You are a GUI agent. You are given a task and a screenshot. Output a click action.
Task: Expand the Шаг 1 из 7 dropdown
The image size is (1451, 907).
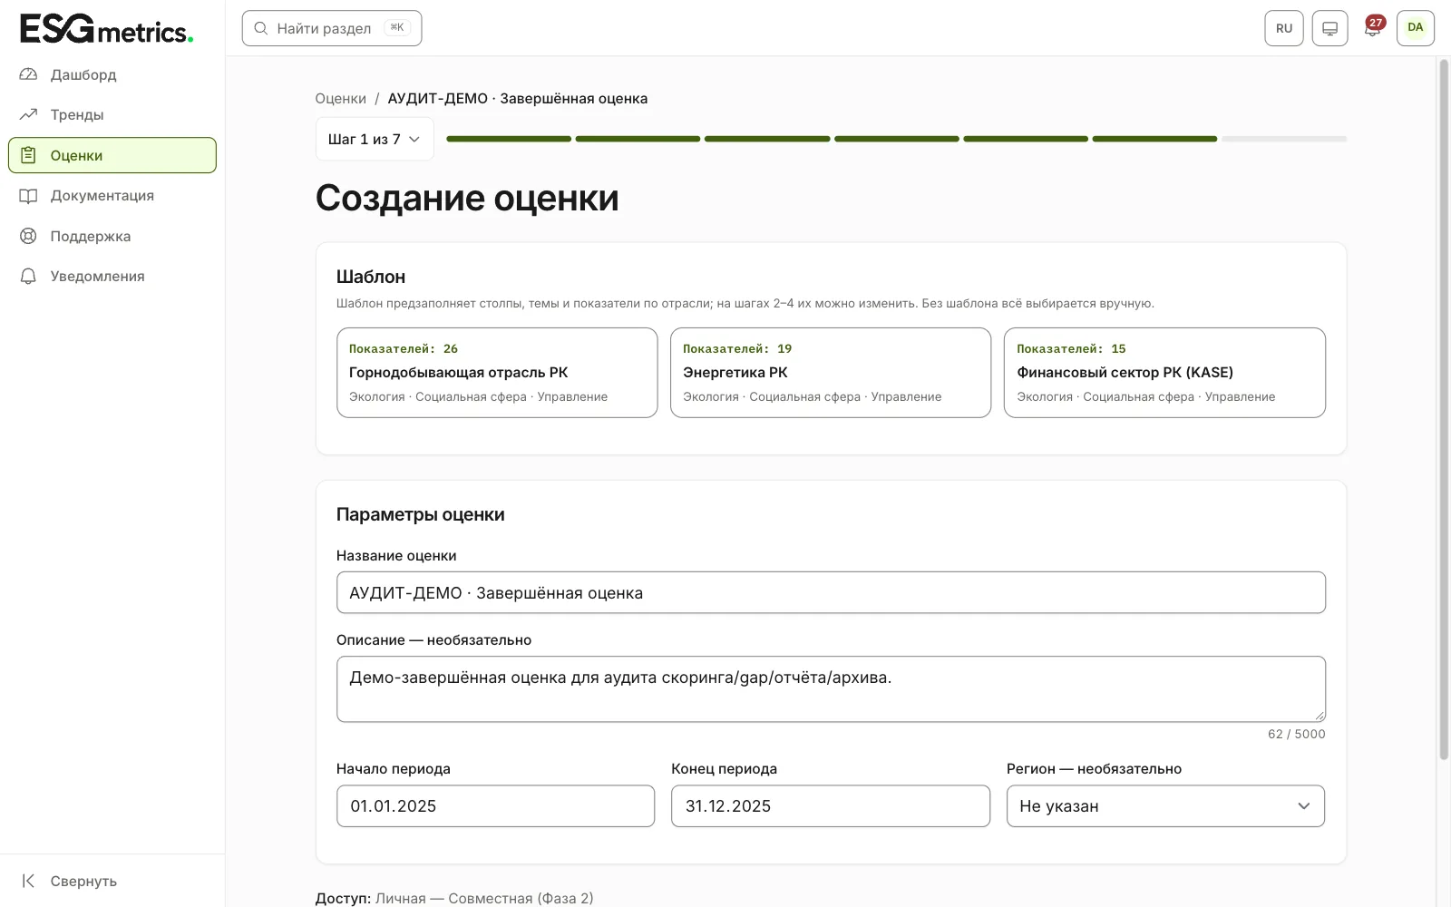[375, 139]
